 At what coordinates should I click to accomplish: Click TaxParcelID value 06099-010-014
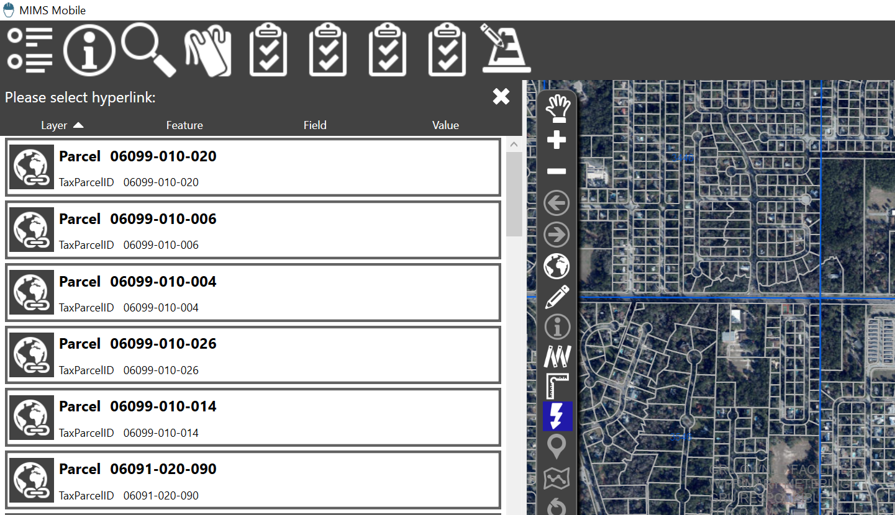161,433
